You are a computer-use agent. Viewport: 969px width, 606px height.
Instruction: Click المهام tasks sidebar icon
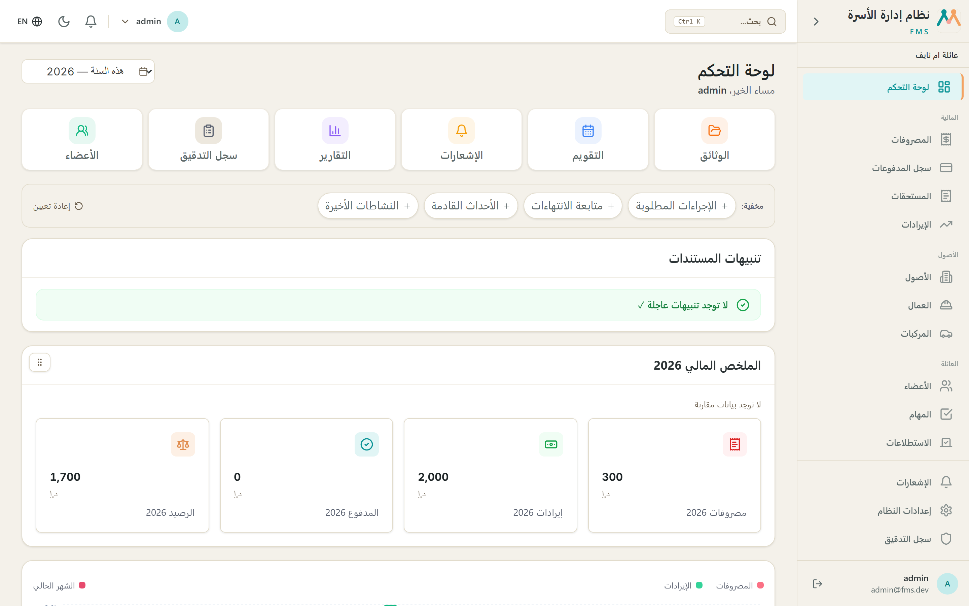pyautogui.click(x=946, y=414)
